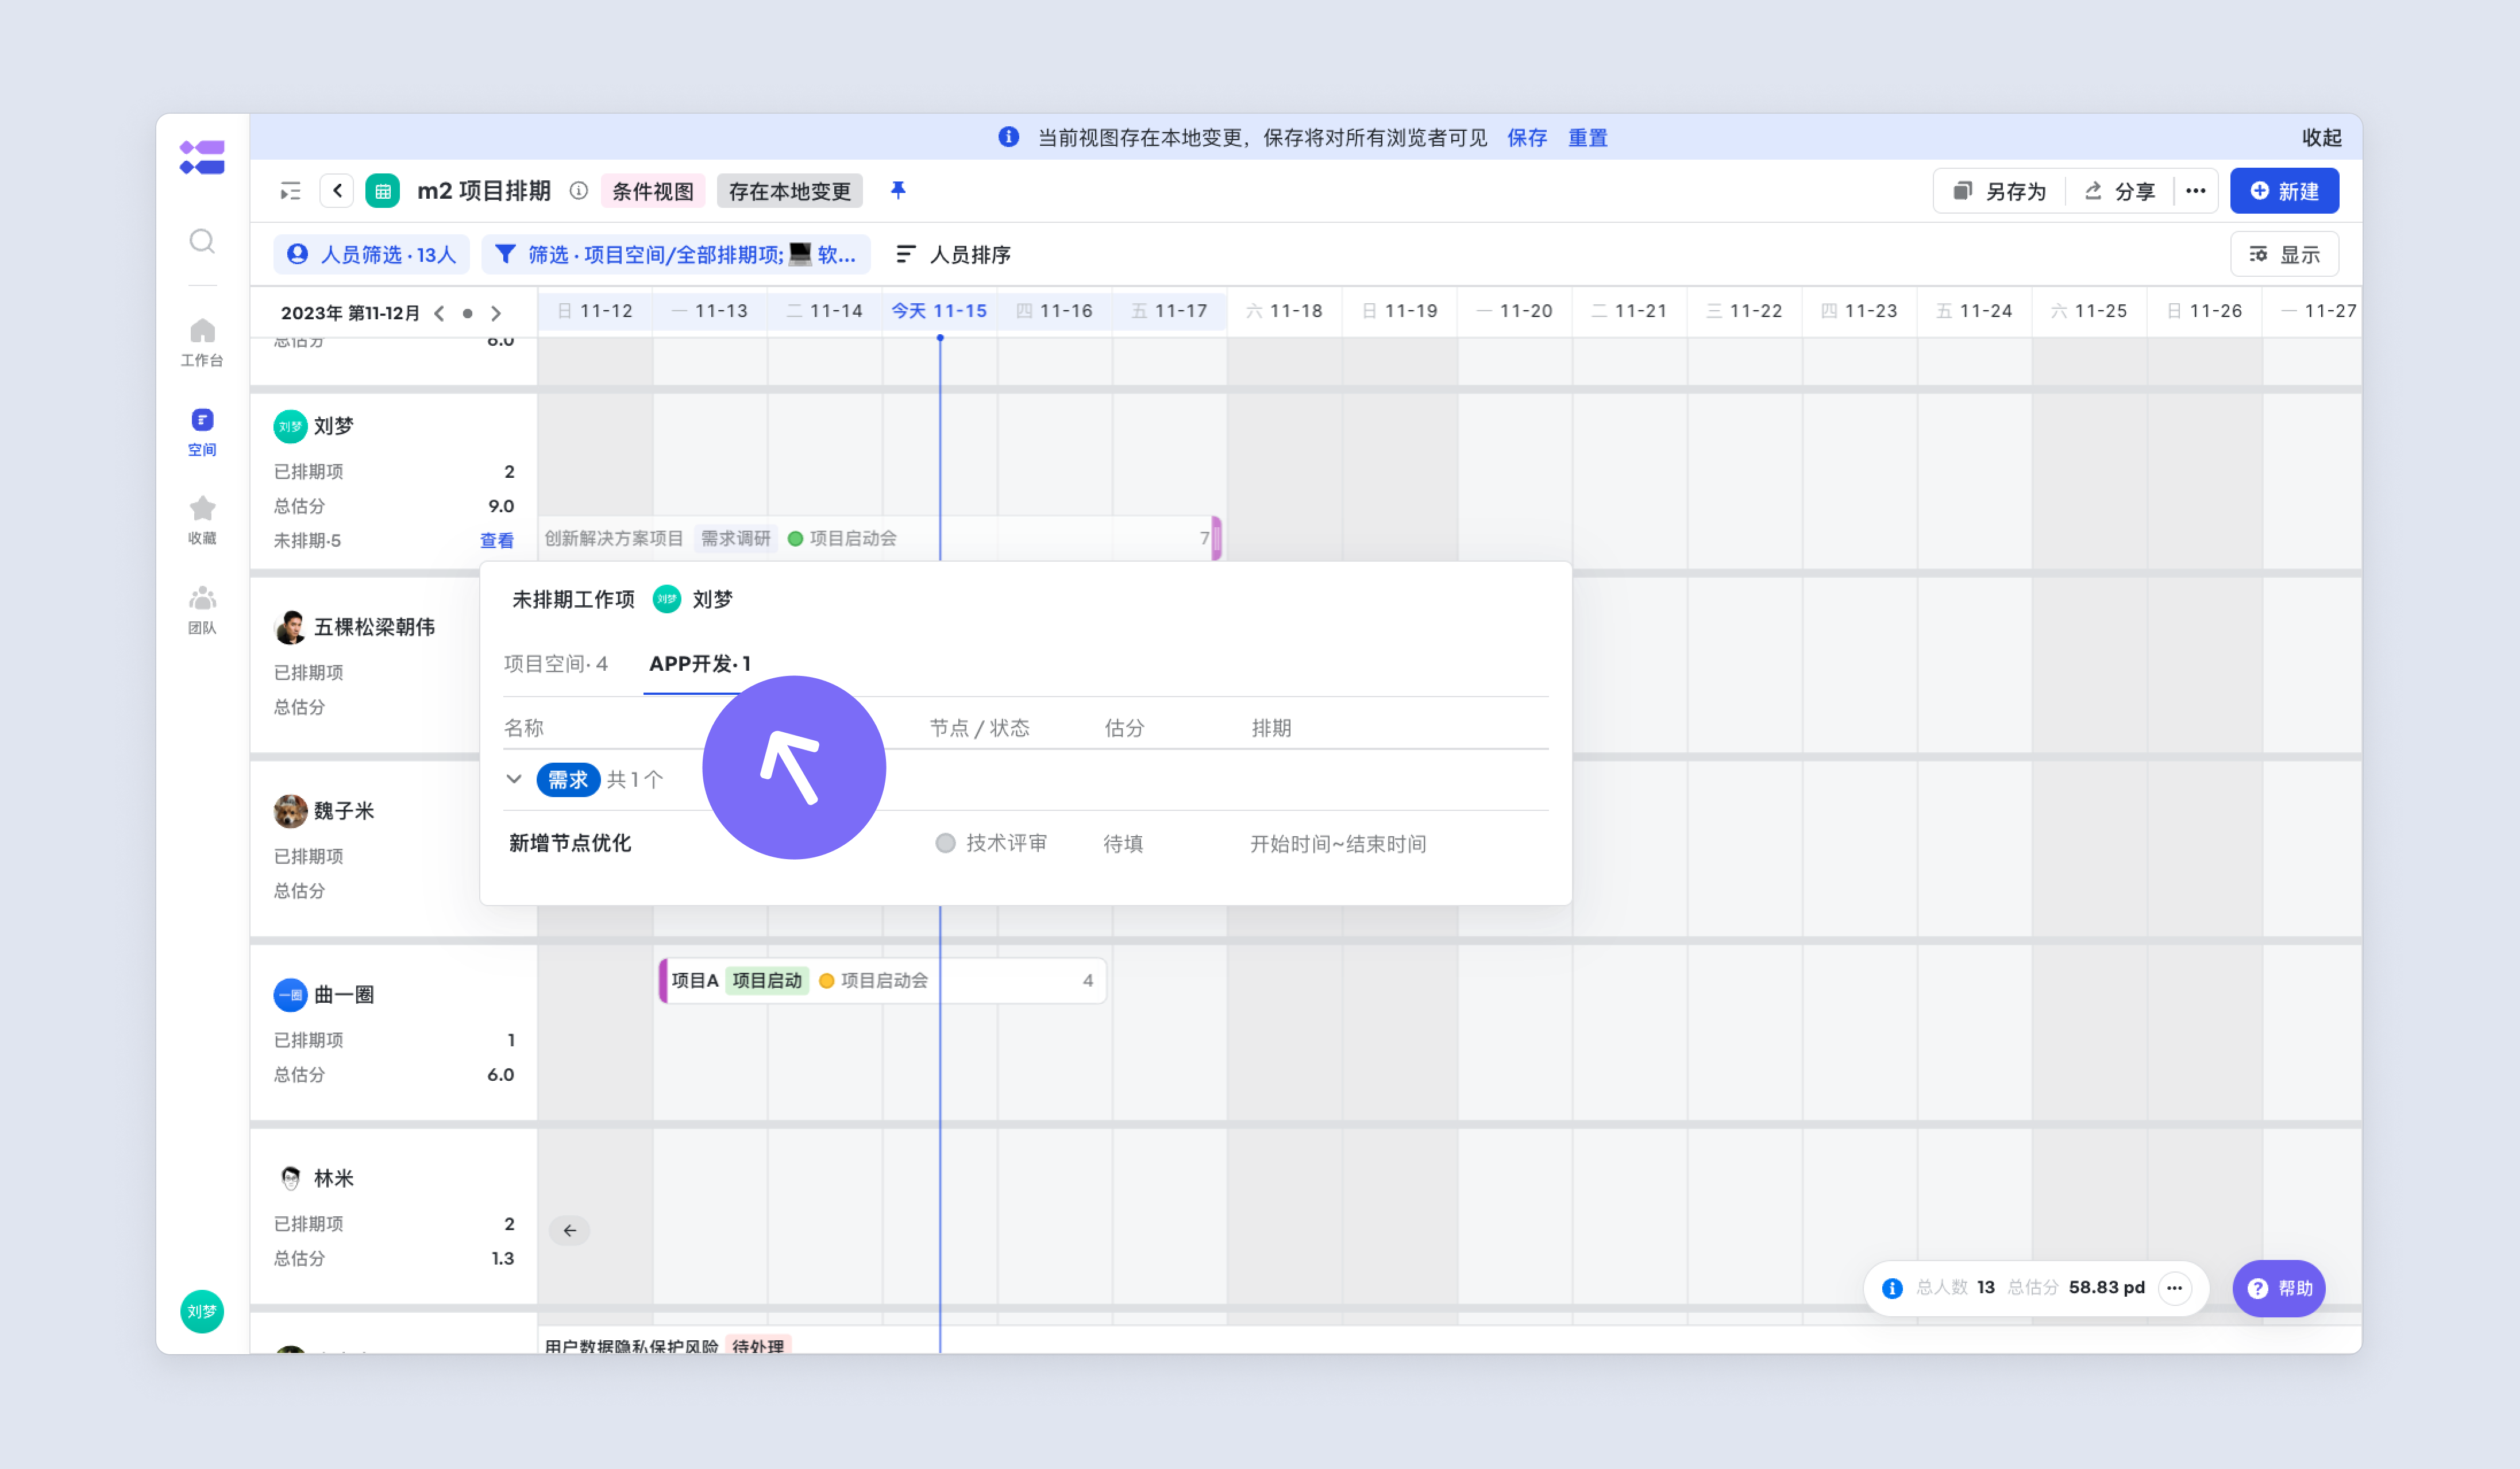Viewport: 2520px width, 1469px height.
Task: Go to next period in date navigator
Action: [496, 313]
